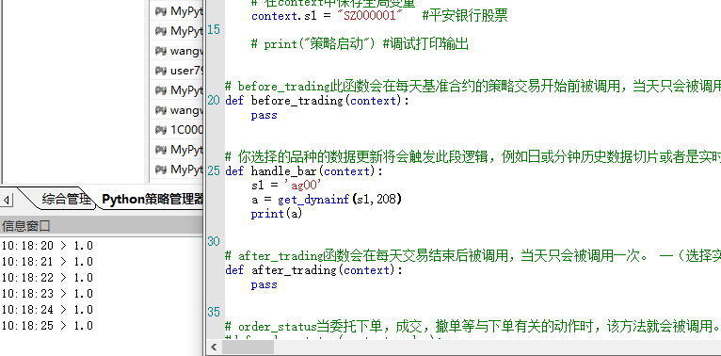Click the tab strip left scroll arrow
Screen dimensions: 721x356
click(7, 200)
